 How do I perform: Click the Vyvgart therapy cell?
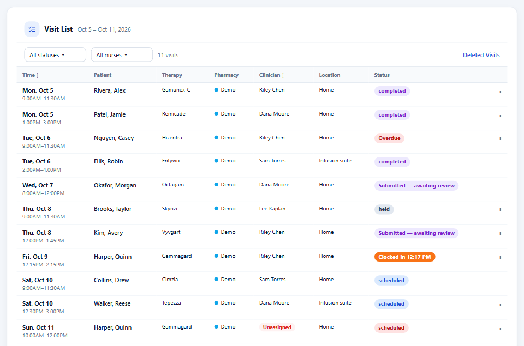(x=171, y=232)
